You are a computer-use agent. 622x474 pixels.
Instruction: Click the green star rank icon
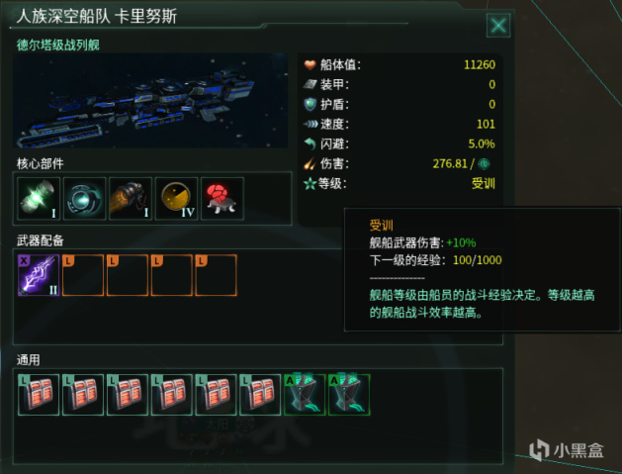pos(310,183)
